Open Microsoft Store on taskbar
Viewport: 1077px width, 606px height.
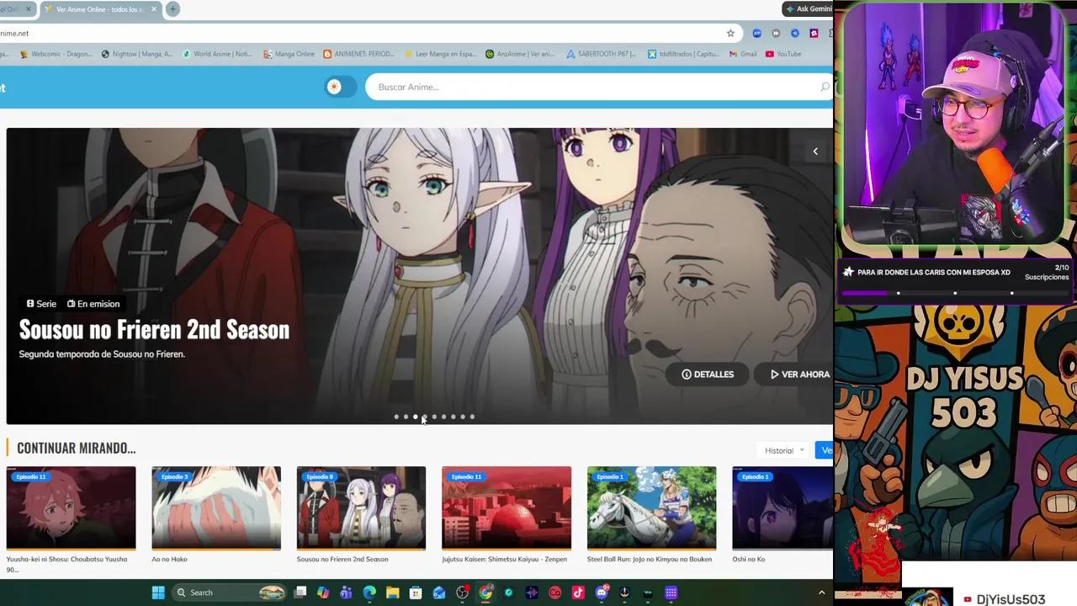pyautogui.click(x=416, y=593)
